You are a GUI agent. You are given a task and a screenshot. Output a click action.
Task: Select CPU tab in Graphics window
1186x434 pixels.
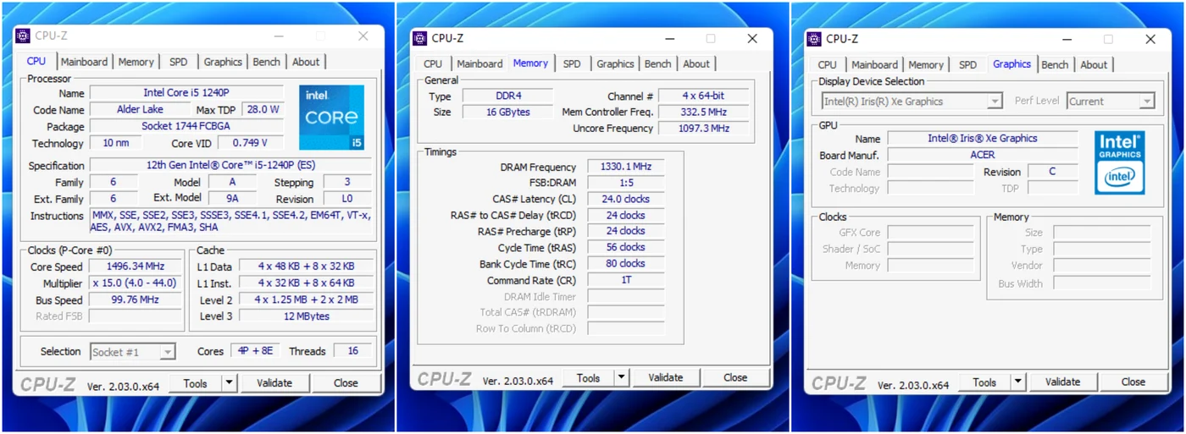click(x=828, y=64)
